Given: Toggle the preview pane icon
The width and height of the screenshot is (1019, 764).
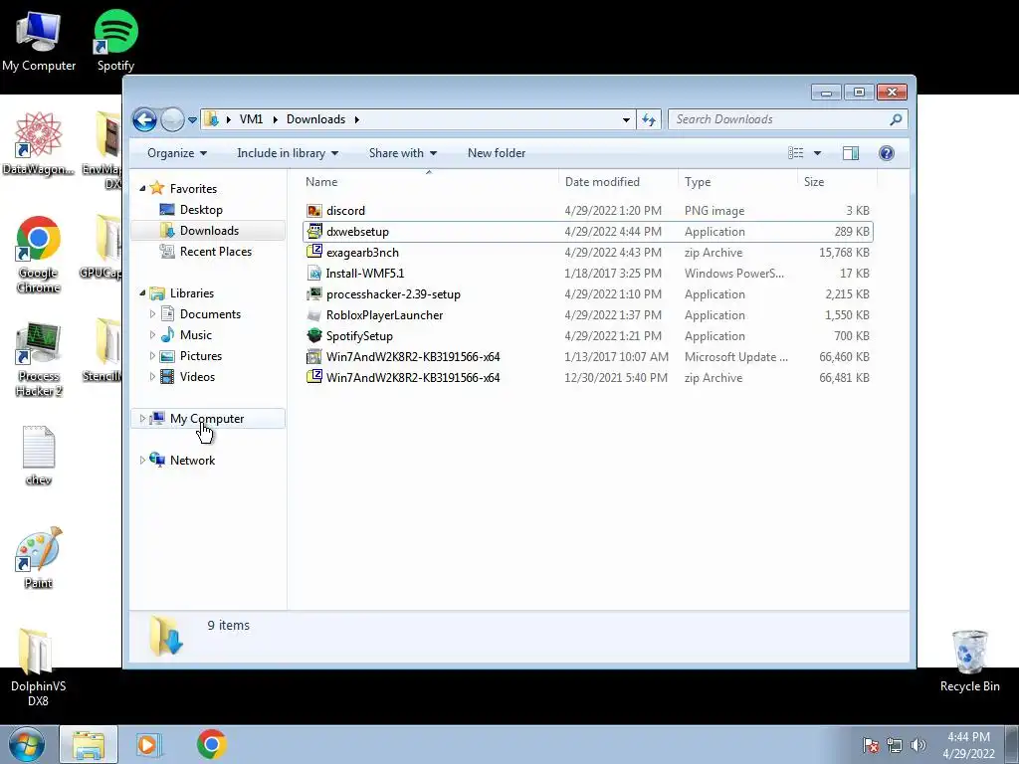Looking at the screenshot, I should click(851, 153).
